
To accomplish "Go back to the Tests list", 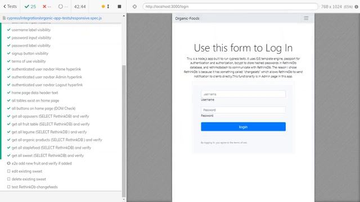I will coord(10,6).
